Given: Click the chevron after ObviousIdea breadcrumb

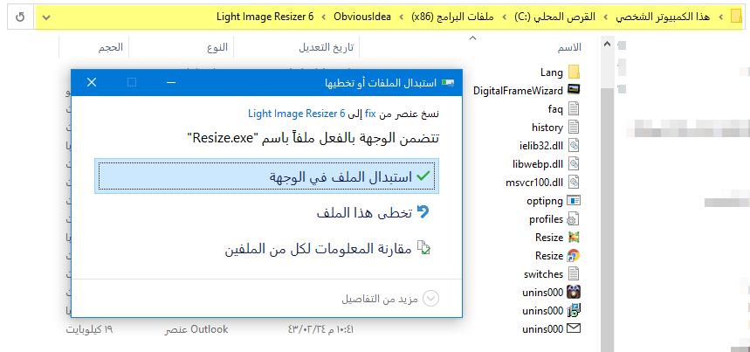Looking at the screenshot, I should click(324, 17).
